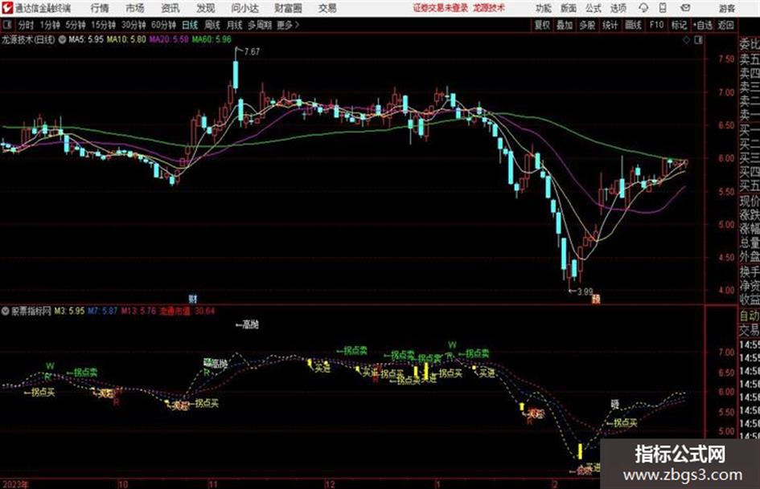Add stock via 自选 button
The height and width of the screenshot is (489, 760).
(x=702, y=25)
